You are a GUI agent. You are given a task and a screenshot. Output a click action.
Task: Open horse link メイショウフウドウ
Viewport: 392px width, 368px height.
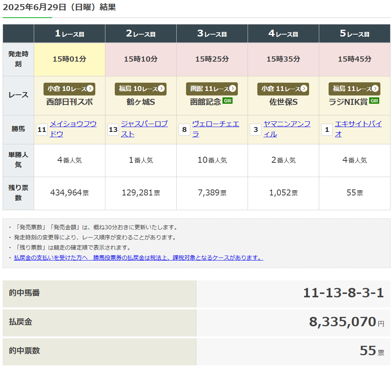click(73, 129)
